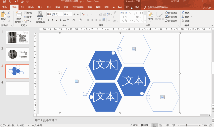Click the Copy icon in clipboard group
The image size is (214, 127).
pos(9,17)
